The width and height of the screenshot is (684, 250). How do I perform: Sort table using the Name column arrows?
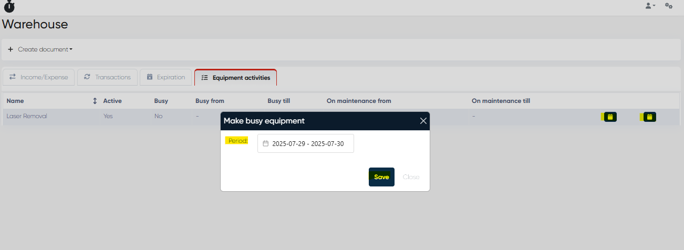(x=95, y=101)
